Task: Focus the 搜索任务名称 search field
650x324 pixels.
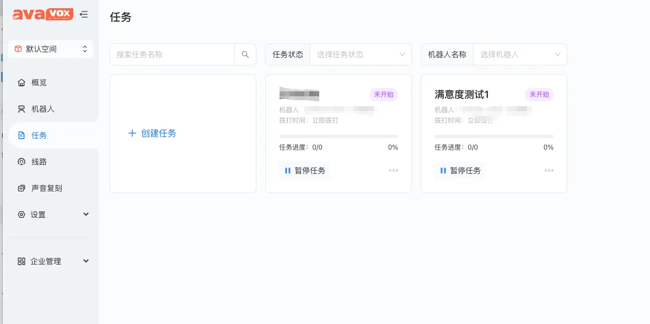Action: tap(173, 54)
